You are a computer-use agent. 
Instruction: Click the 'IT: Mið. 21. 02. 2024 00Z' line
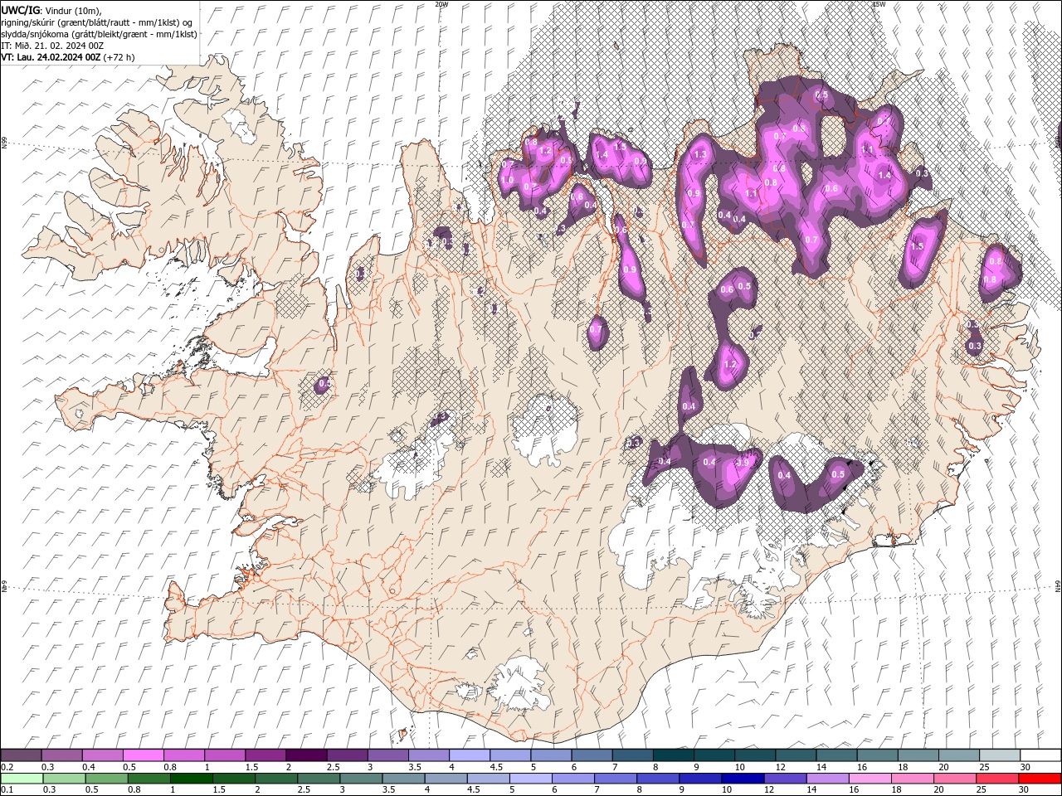(x=52, y=45)
